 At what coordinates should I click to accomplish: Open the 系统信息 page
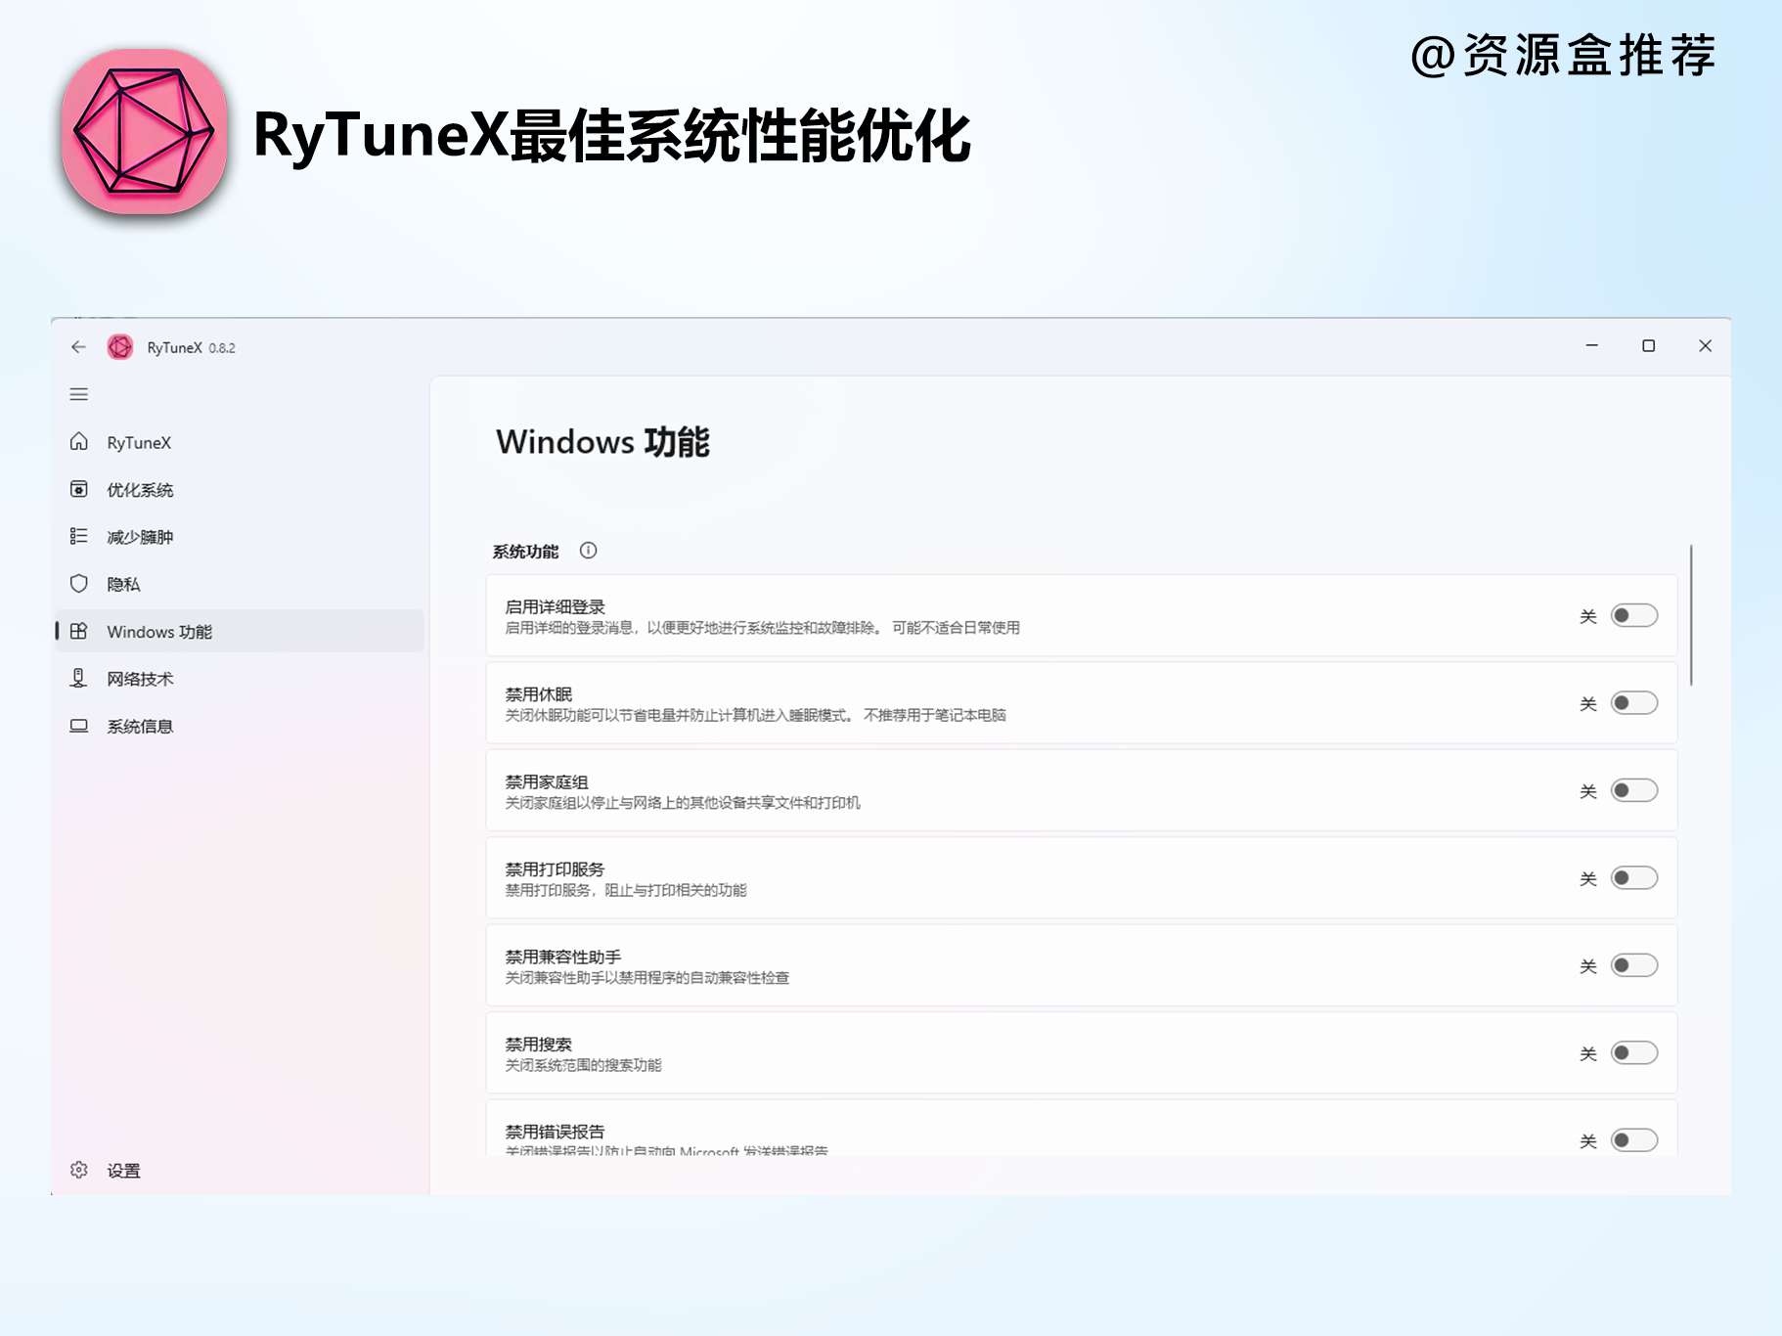point(240,726)
